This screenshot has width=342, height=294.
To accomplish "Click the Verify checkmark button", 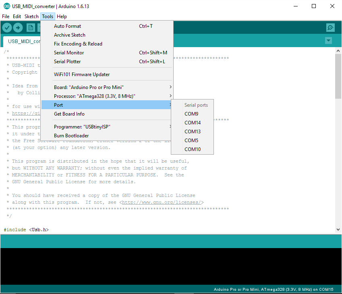I will (7, 28).
